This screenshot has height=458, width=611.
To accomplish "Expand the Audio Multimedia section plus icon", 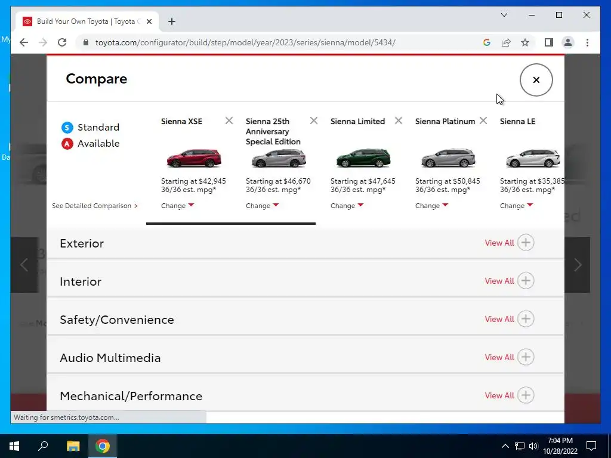I will click(526, 357).
